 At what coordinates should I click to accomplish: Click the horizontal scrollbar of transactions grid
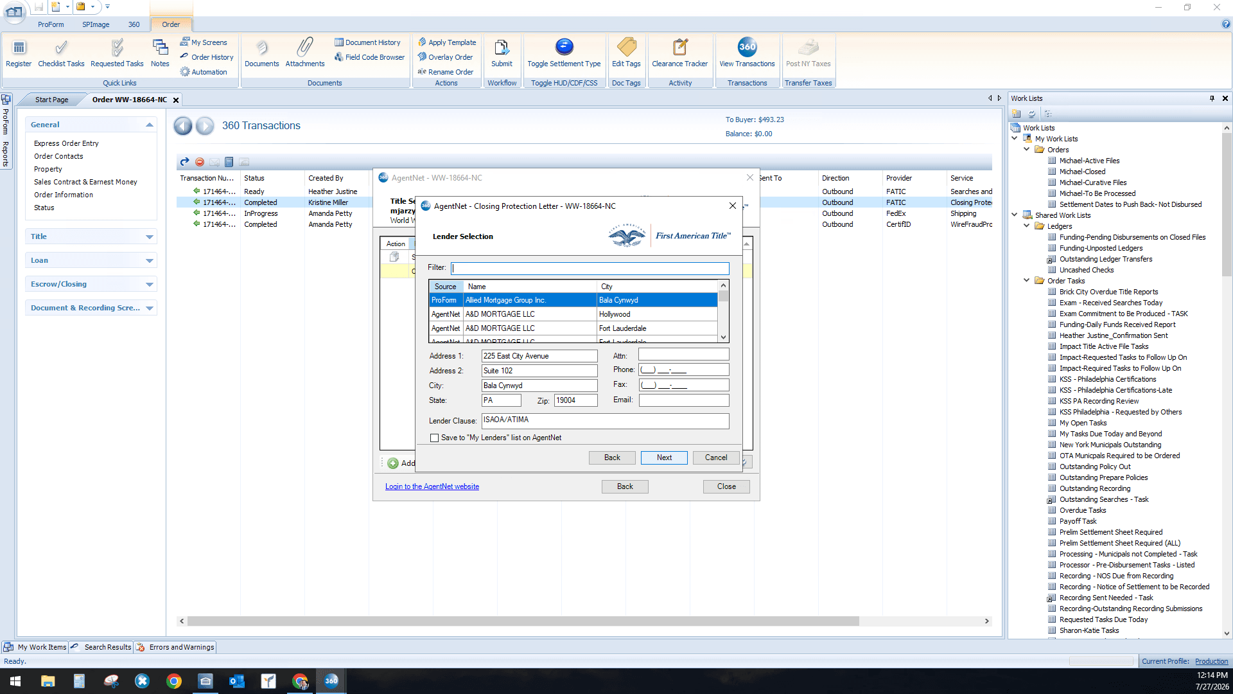(x=523, y=621)
